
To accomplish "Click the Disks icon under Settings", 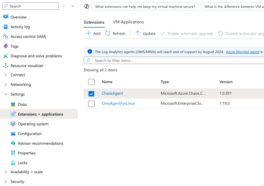I will coord(13,104).
